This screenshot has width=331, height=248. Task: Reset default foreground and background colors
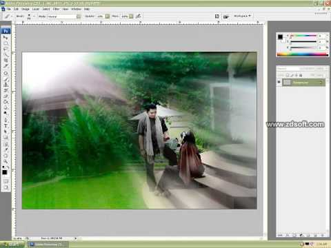3,167
